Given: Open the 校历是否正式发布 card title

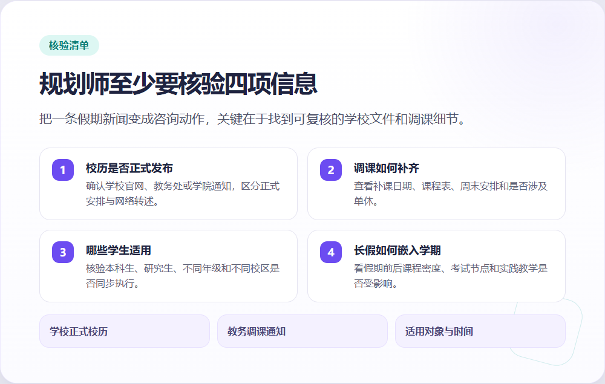Looking at the screenshot, I should click(129, 168).
